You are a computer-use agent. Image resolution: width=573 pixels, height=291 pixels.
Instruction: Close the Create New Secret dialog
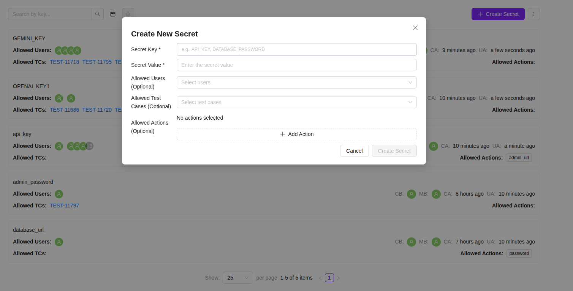point(415,28)
